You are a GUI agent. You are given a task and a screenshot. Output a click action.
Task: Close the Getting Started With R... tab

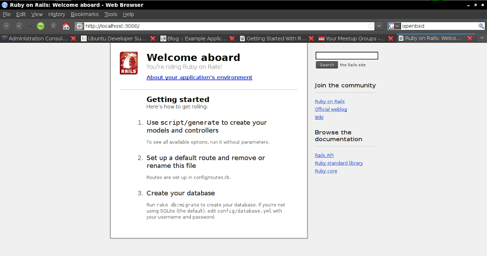[x=311, y=39]
